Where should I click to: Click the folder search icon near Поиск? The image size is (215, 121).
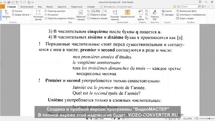tap(178, 6)
